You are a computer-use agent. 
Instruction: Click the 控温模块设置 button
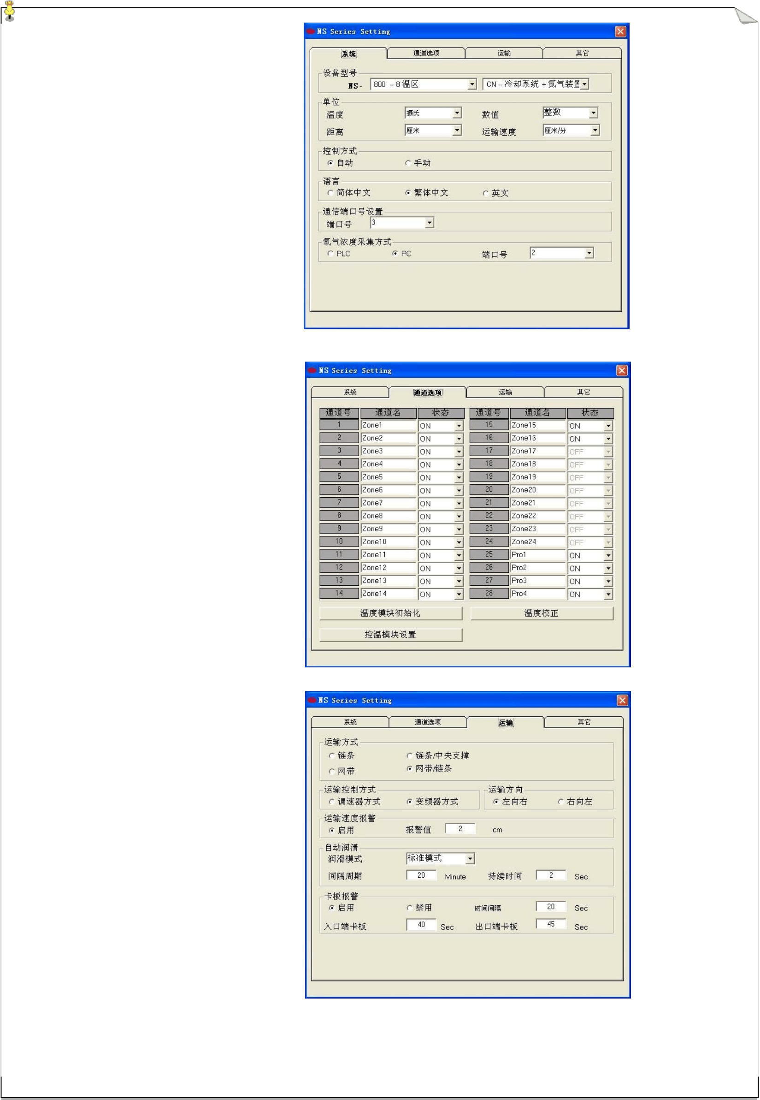click(390, 635)
